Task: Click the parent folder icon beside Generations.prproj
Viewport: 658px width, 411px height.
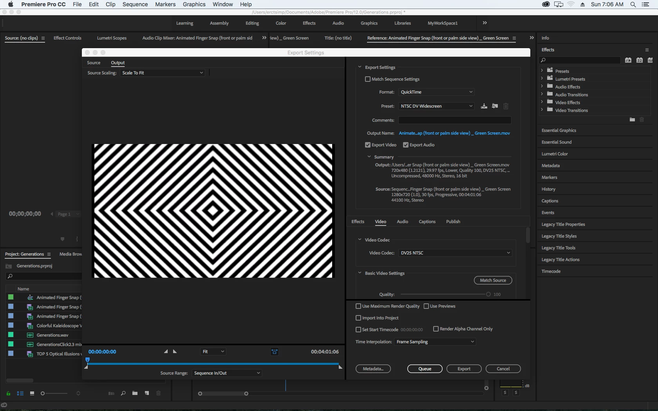Action: [9, 266]
